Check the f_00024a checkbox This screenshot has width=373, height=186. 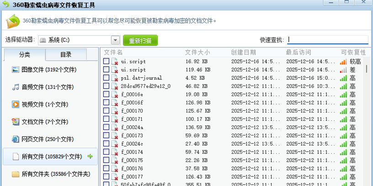click(107, 127)
